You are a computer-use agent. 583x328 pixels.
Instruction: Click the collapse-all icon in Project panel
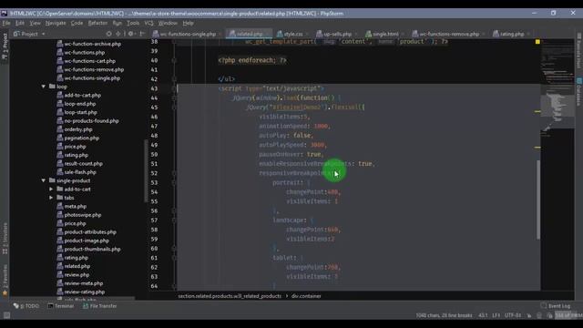[118, 34]
